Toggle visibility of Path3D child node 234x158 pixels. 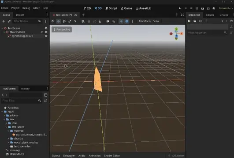pyautogui.click(x=46, y=36)
